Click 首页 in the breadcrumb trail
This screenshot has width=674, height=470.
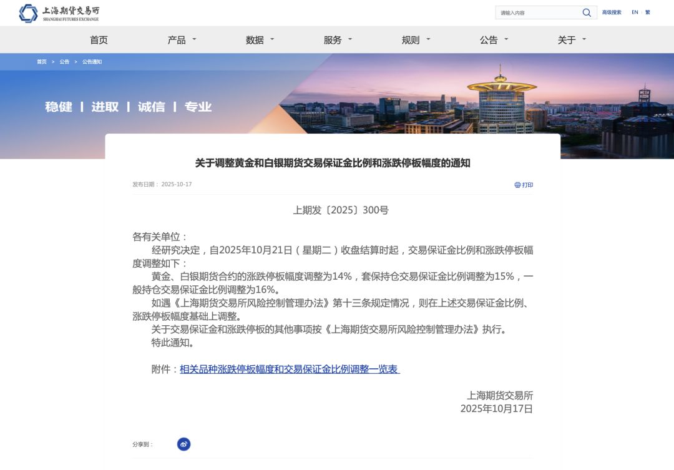click(41, 62)
